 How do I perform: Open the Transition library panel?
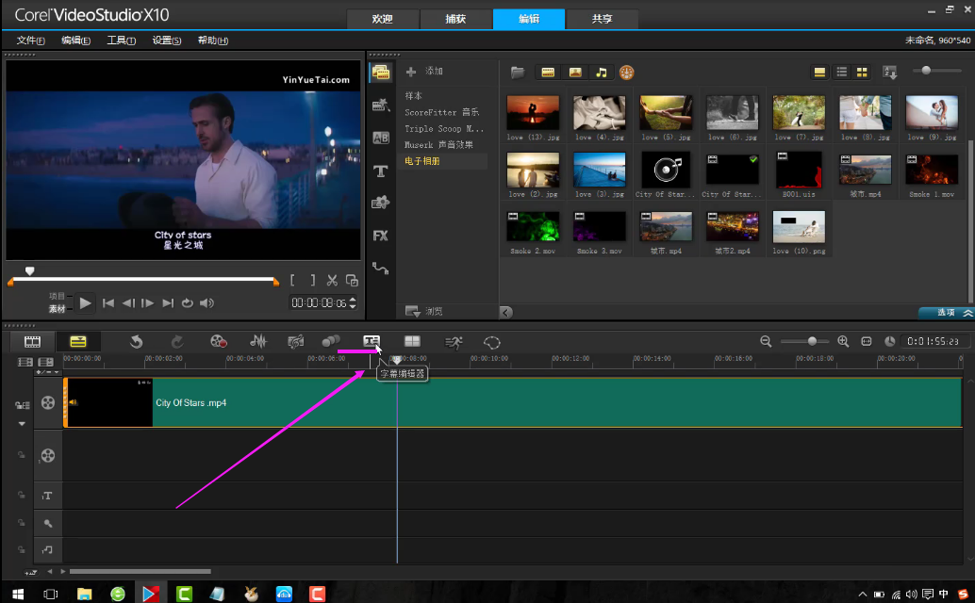[381, 138]
